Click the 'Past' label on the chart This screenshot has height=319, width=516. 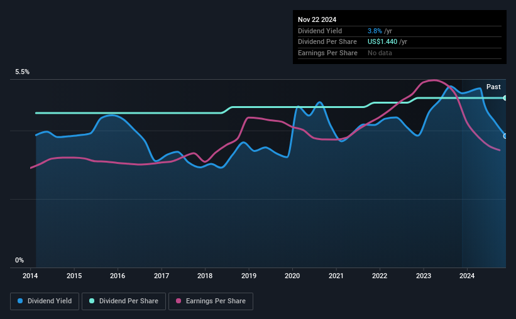(x=493, y=87)
